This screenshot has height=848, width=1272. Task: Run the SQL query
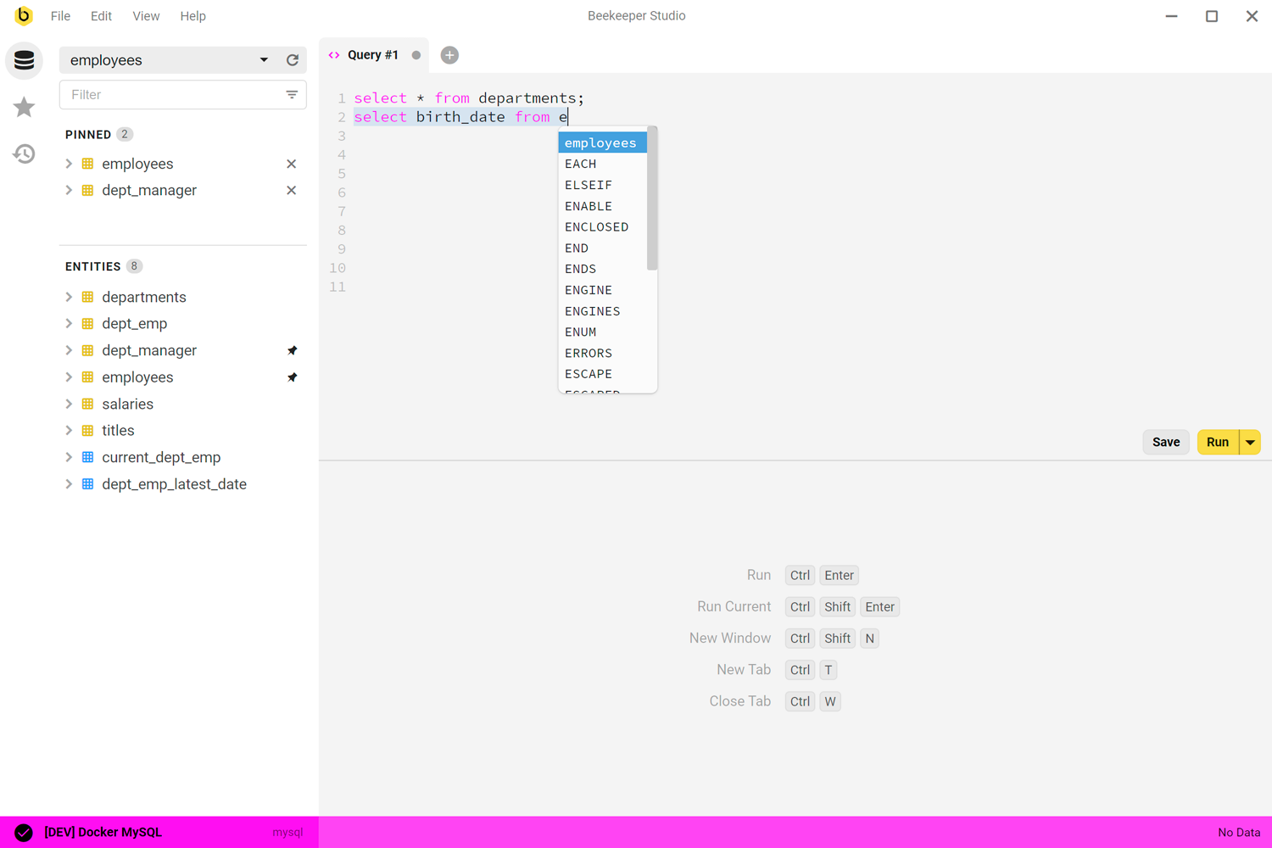point(1218,442)
